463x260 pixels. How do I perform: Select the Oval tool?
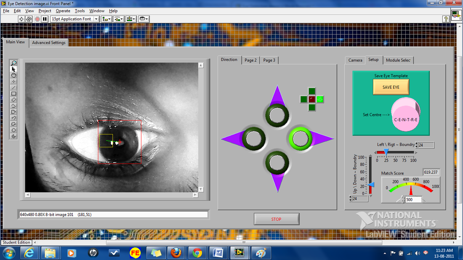point(13,130)
